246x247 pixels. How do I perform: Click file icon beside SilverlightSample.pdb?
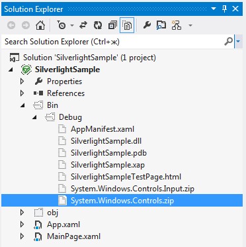click(62, 153)
